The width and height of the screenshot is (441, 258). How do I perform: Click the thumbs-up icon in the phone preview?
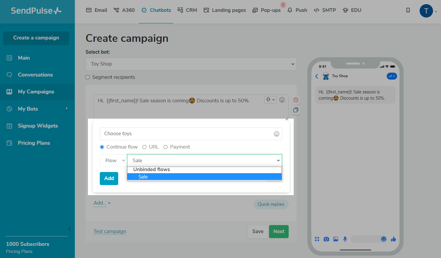point(393,239)
